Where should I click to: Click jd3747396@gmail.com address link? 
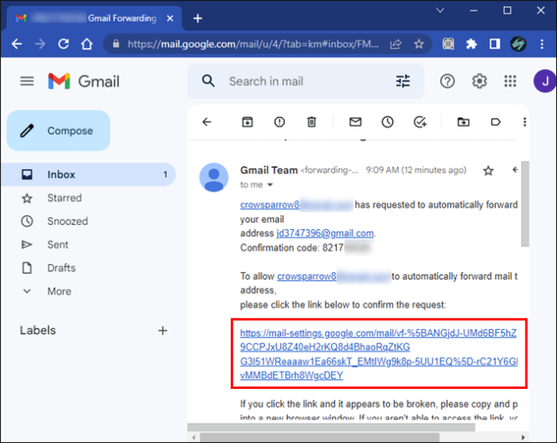[x=325, y=233]
